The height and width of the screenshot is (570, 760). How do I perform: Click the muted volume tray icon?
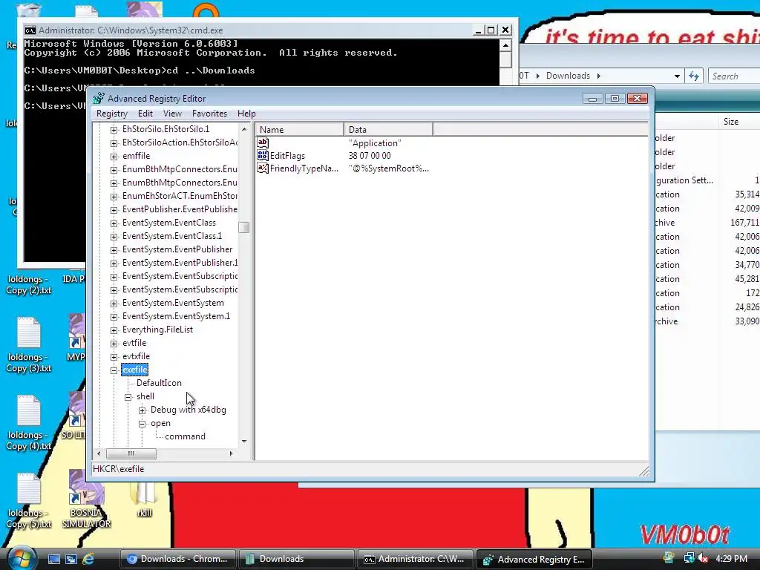[703, 558]
